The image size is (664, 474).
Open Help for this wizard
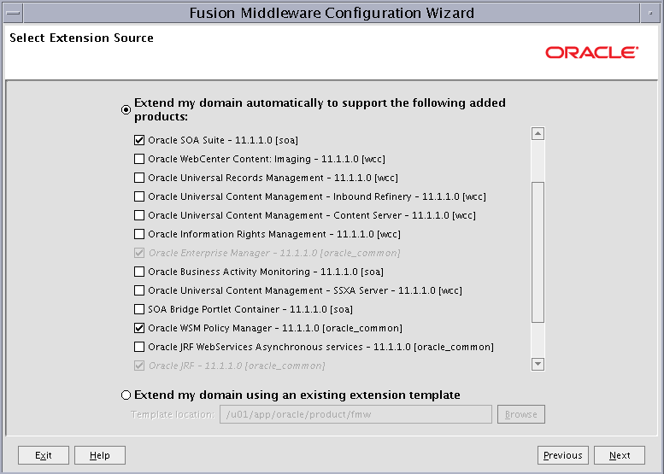point(100,455)
